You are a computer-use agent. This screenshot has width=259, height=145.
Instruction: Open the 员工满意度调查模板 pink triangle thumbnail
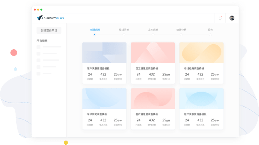pos(153,53)
